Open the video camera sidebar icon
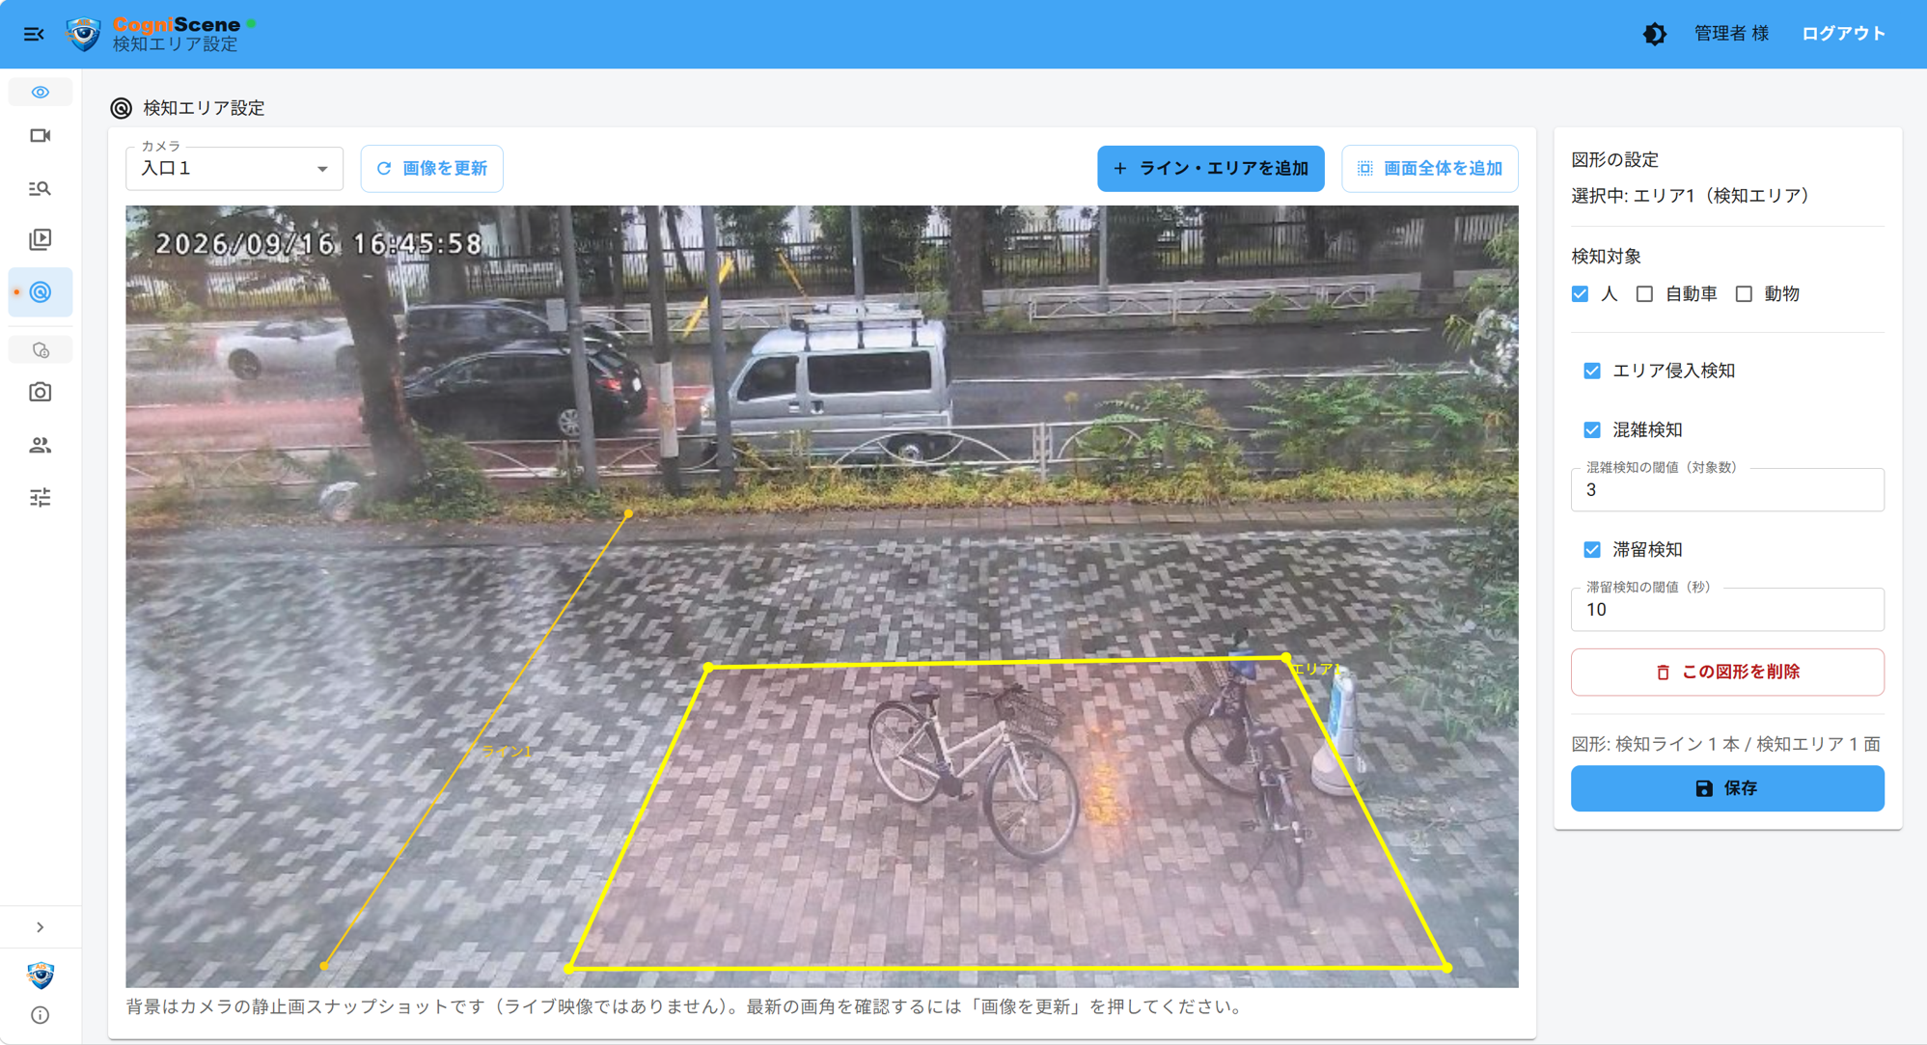The width and height of the screenshot is (1927, 1045). click(x=40, y=136)
